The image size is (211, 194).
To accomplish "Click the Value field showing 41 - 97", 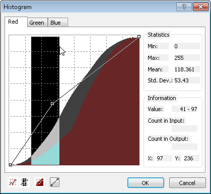I will [x=184, y=109].
